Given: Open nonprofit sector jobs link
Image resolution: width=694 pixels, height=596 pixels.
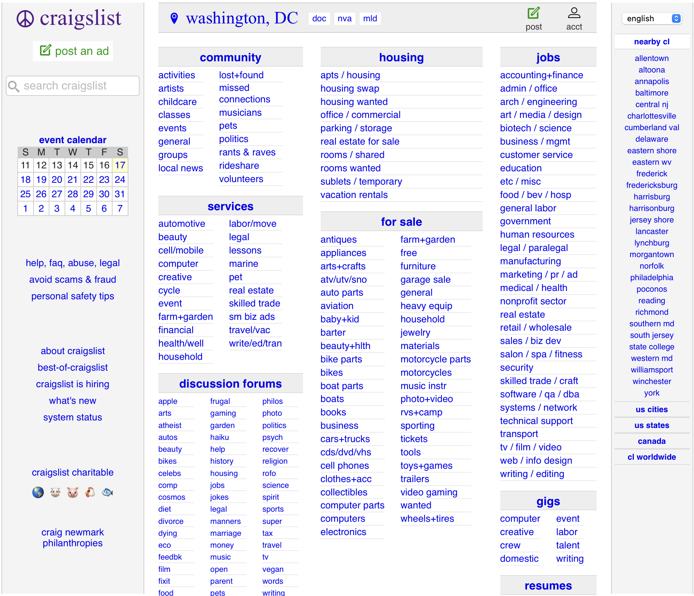Looking at the screenshot, I should pyautogui.click(x=533, y=301).
